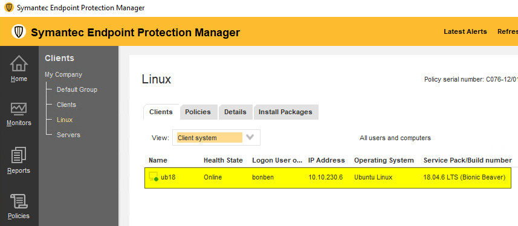Select the Default Group tree item
This screenshot has width=518, height=226.
pos(77,89)
